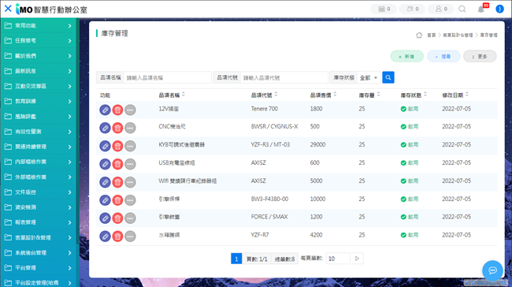The image size is (512, 287).
Task: Delete the BWSR / CYGNUS-X item
Action: [117, 128]
